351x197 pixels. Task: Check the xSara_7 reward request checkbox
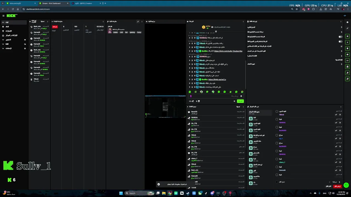(277, 159)
